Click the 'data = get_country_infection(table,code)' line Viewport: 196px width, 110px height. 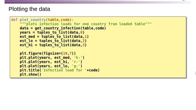pos(63,28)
